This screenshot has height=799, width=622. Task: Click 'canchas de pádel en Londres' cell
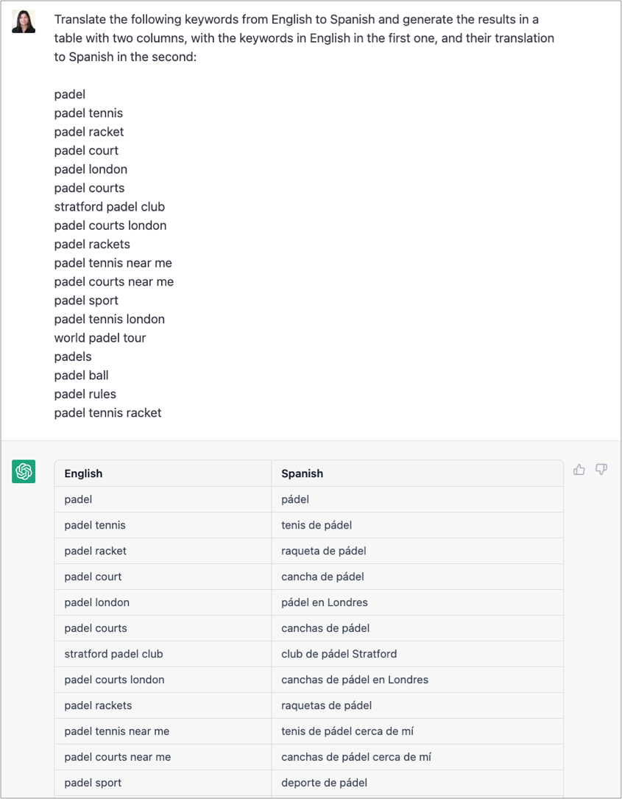tap(355, 680)
